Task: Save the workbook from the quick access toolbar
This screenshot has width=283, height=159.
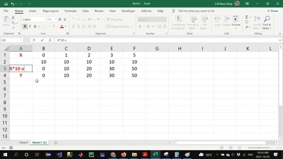Action: pyautogui.click(x=6, y=4)
